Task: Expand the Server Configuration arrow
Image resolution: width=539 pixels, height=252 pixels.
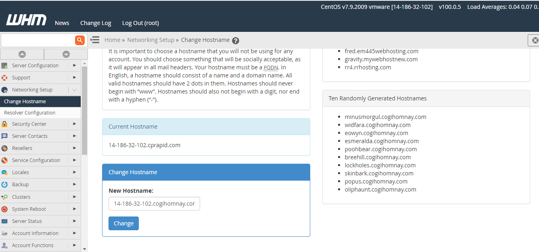Action: click(74, 65)
